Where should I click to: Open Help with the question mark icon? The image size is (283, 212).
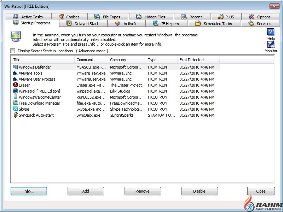271,32
